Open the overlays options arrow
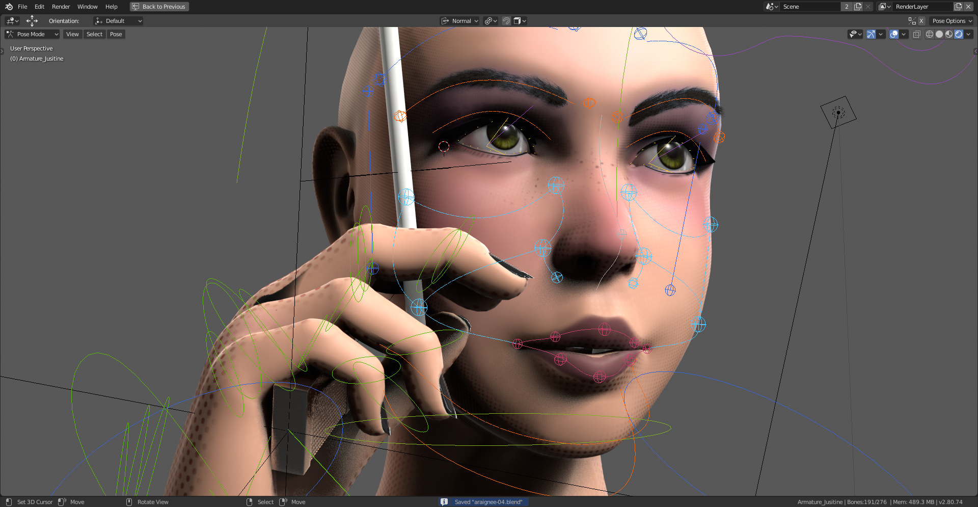 (x=904, y=34)
